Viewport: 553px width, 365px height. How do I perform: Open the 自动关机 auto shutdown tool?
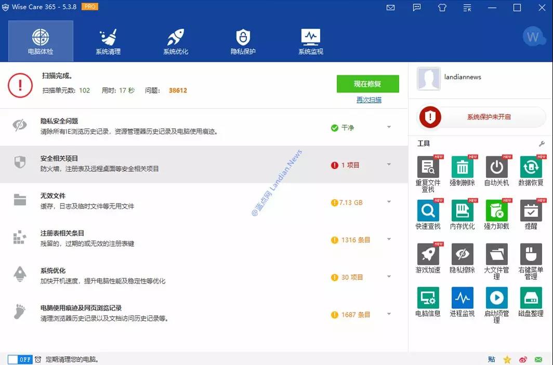[496, 167]
